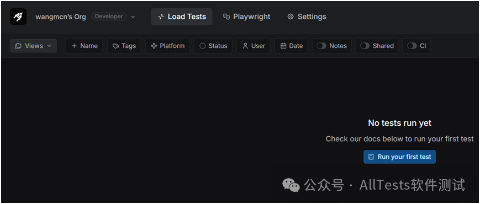
Task: Click the tag icon in Tags filter
Action: click(x=115, y=46)
